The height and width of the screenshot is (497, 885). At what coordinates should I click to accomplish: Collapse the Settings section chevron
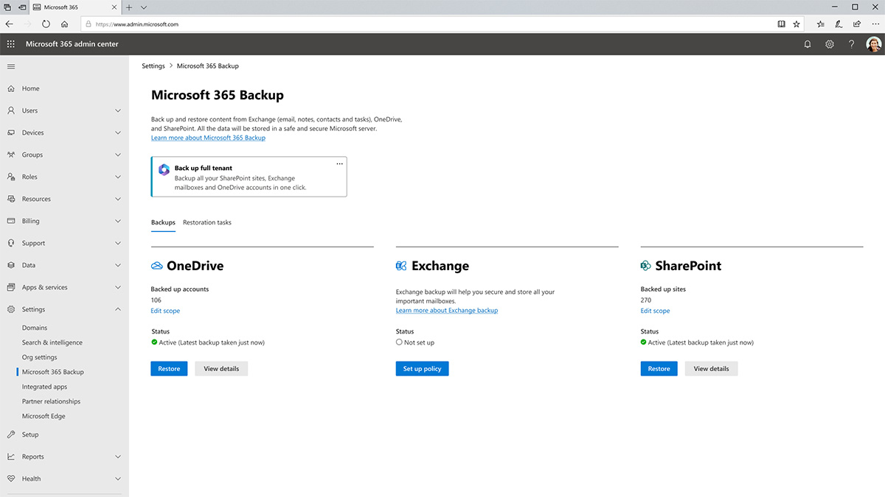[117, 309]
